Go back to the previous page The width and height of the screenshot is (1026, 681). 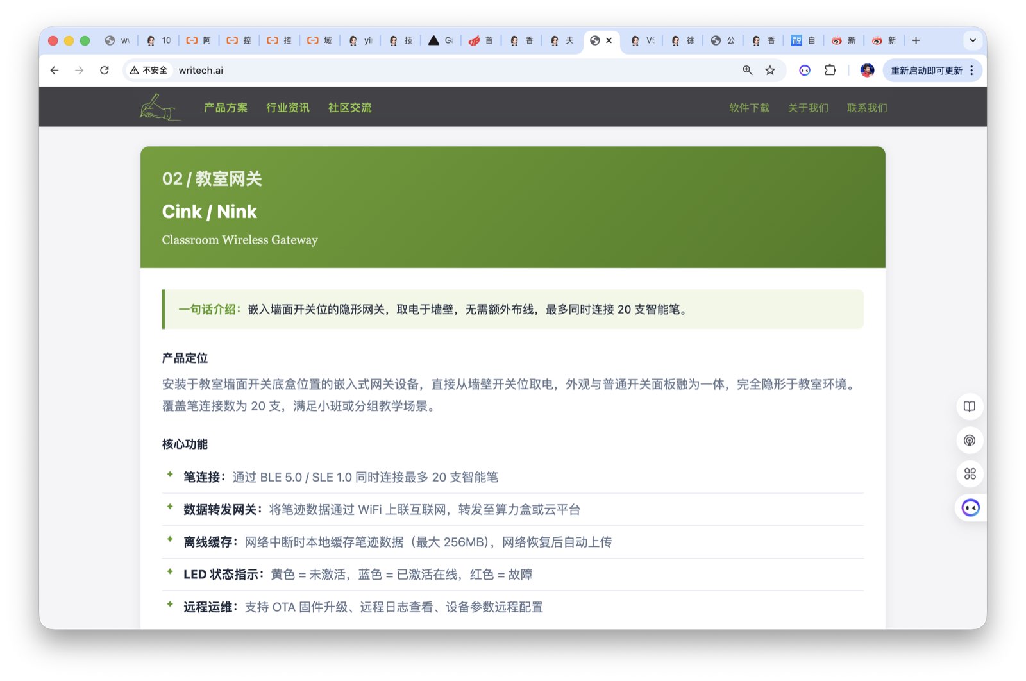[x=55, y=71]
